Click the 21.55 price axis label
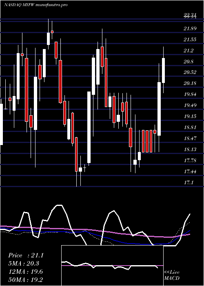Viewport: 204px width, 286px height. (x=190, y=39)
